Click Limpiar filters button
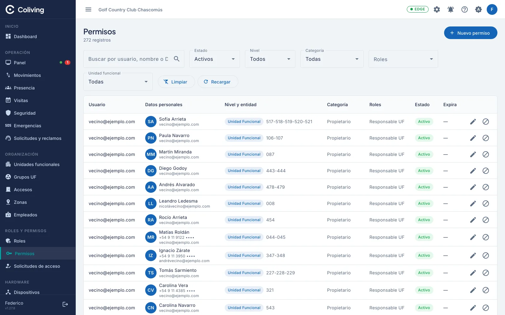505x315 pixels. [176, 82]
